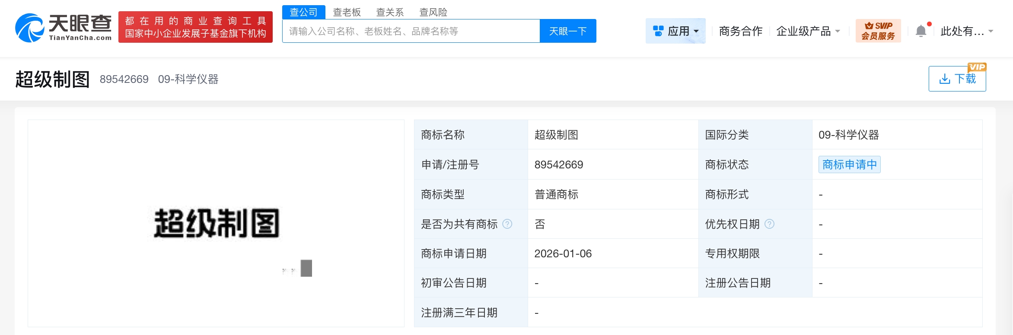Image resolution: width=1013 pixels, height=335 pixels.
Task: Select the 查风险 tab
Action: tap(433, 12)
